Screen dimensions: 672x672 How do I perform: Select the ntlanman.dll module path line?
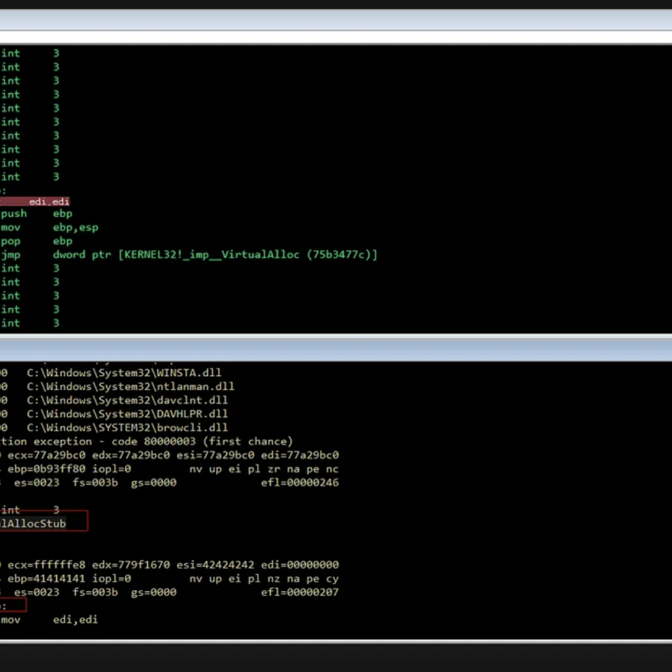click(x=130, y=387)
